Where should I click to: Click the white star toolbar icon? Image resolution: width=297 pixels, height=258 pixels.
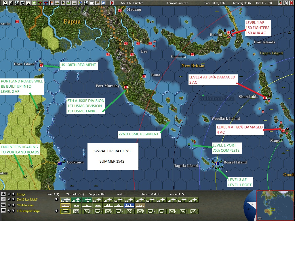point(34,3)
